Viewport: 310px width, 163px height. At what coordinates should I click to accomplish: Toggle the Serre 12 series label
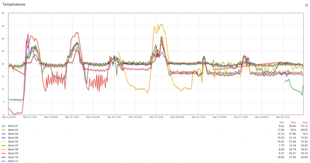coord(13,161)
